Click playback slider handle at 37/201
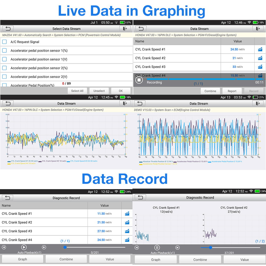 pyautogui.click(x=210, y=247)
